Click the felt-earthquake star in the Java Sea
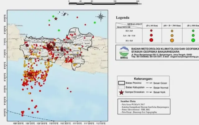199x125 pixels. pyautogui.click(x=56, y=19)
